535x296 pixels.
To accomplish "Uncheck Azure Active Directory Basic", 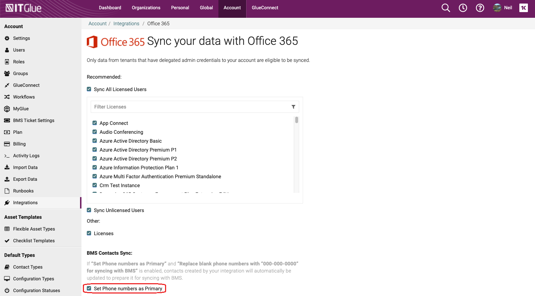I will 95,141.
